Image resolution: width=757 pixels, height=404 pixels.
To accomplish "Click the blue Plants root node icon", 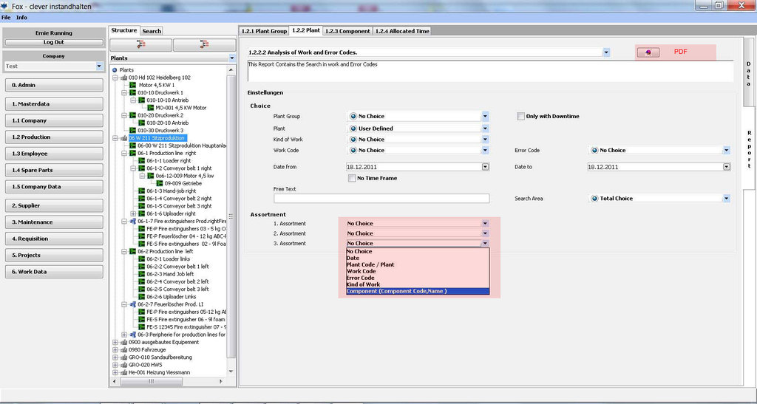I will click(x=115, y=69).
